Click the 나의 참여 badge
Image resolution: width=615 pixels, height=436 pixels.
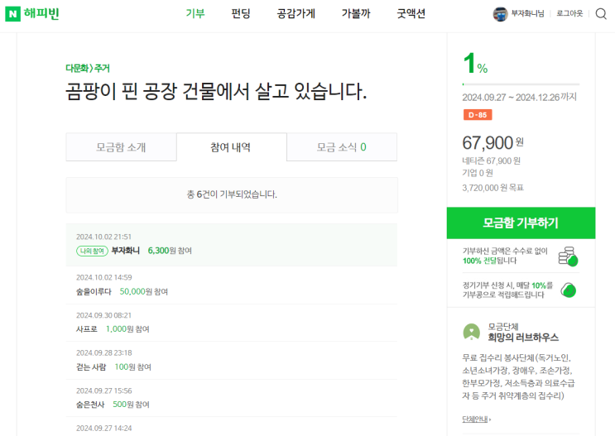[92, 250]
